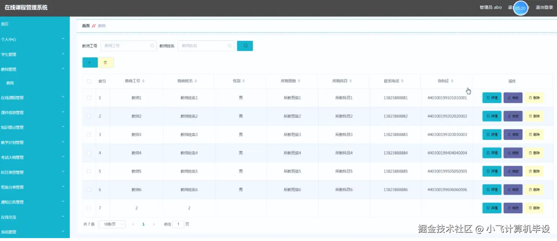Tick the checkbox for row 教师5
Image resolution: width=557 pixels, height=241 pixels.
tap(89, 171)
